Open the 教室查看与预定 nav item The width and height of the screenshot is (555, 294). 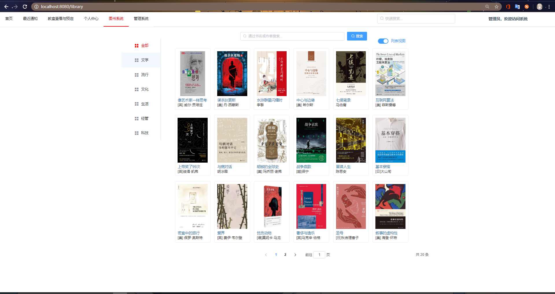click(x=61, y=19)
